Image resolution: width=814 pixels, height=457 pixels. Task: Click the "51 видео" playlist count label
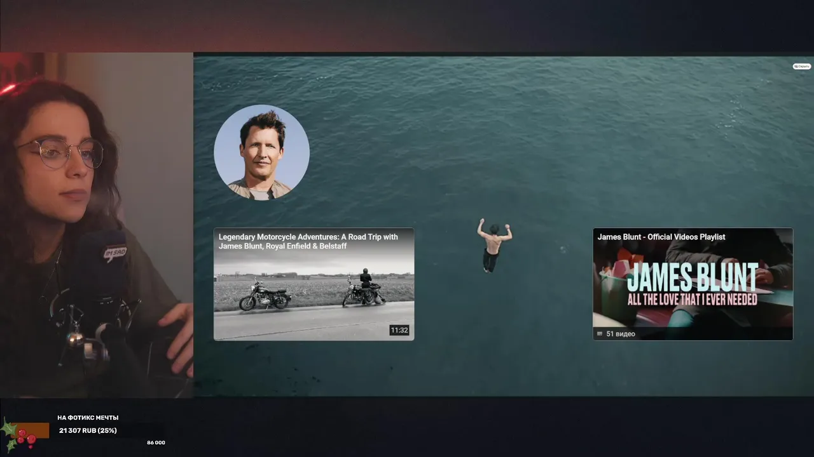click(x=620, y=334)
